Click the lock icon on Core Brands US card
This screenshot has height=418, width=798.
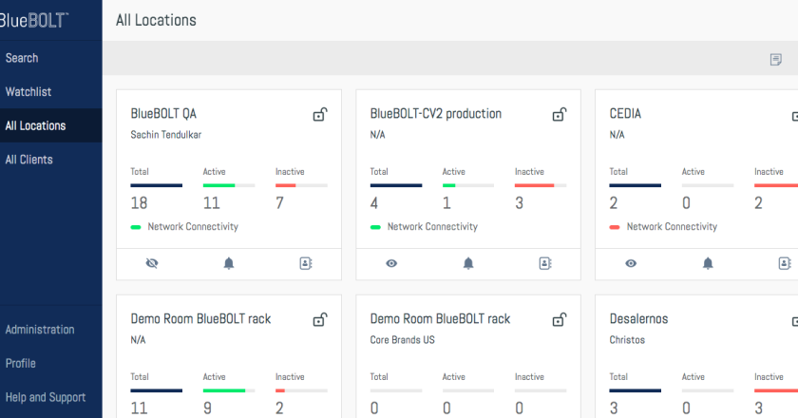pyautogui.click(x=560, y=320)
